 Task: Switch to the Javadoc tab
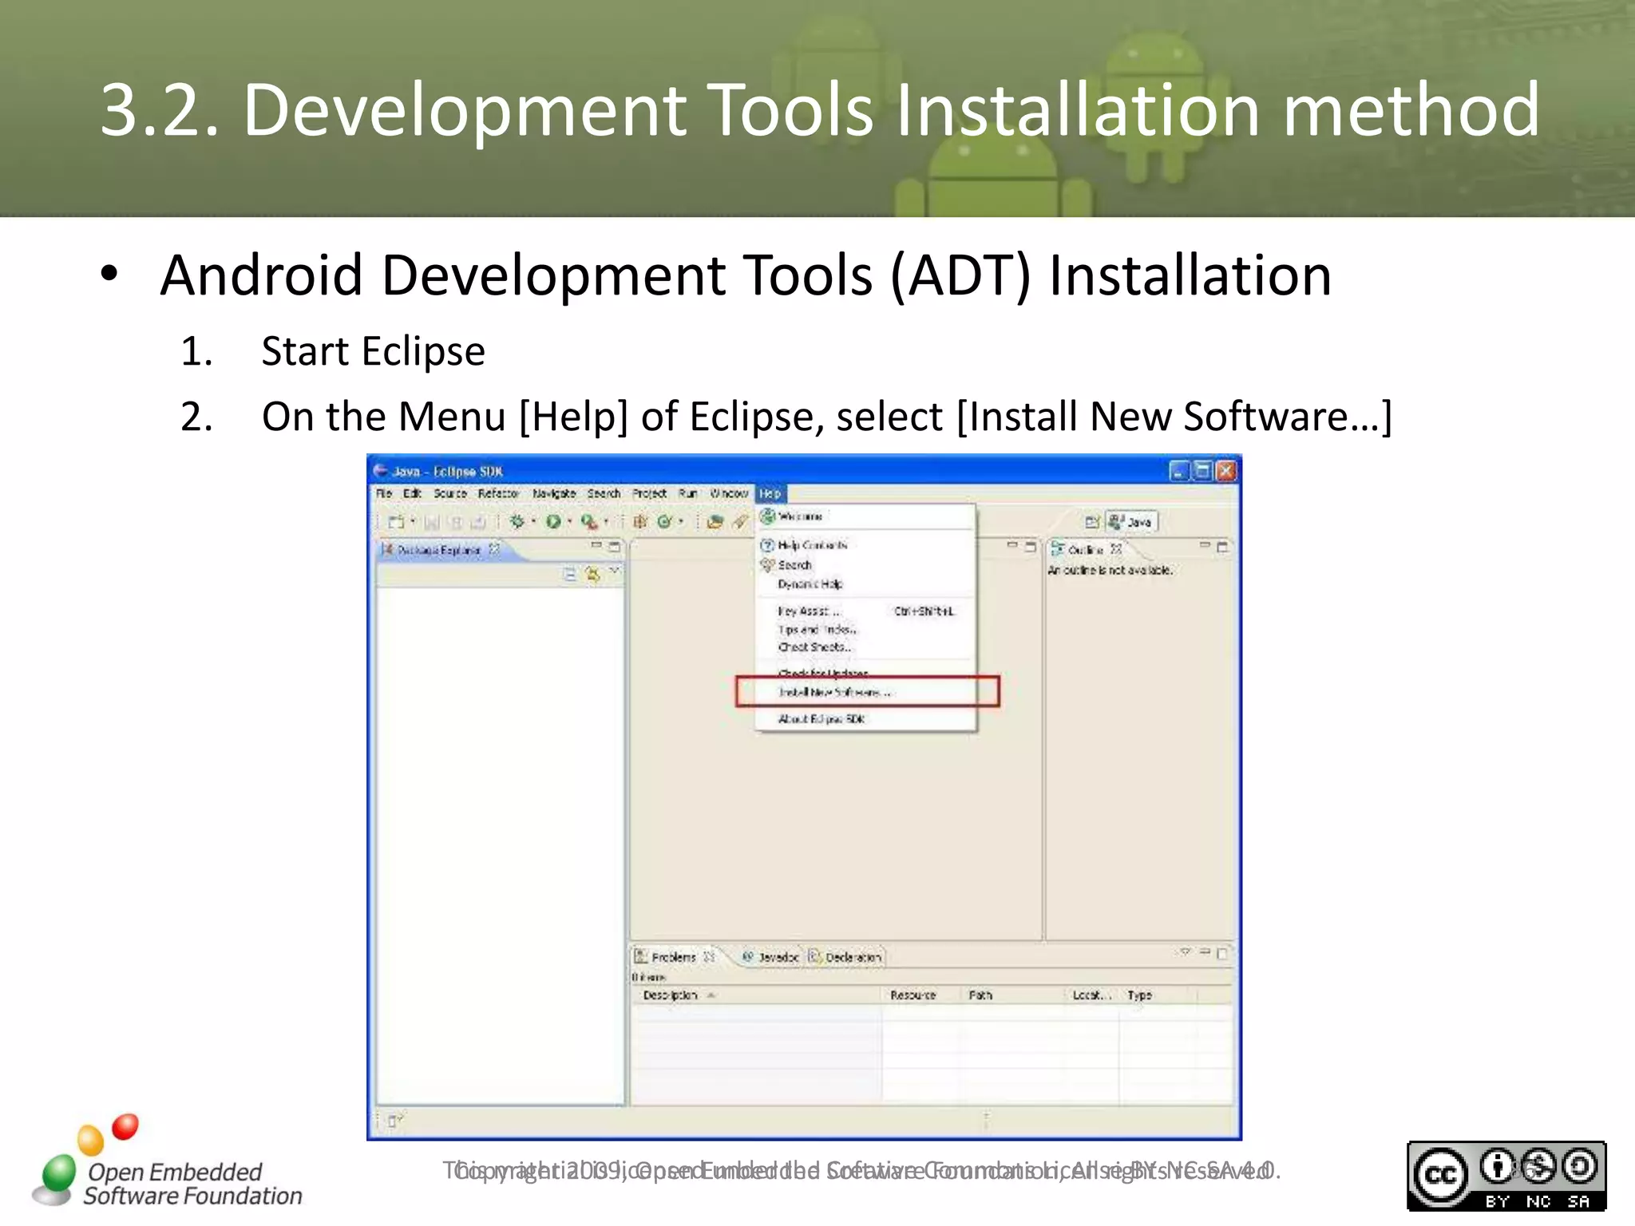point(770,957)
